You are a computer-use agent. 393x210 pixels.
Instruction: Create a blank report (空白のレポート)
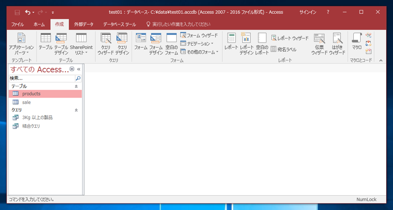click(262, 44)
